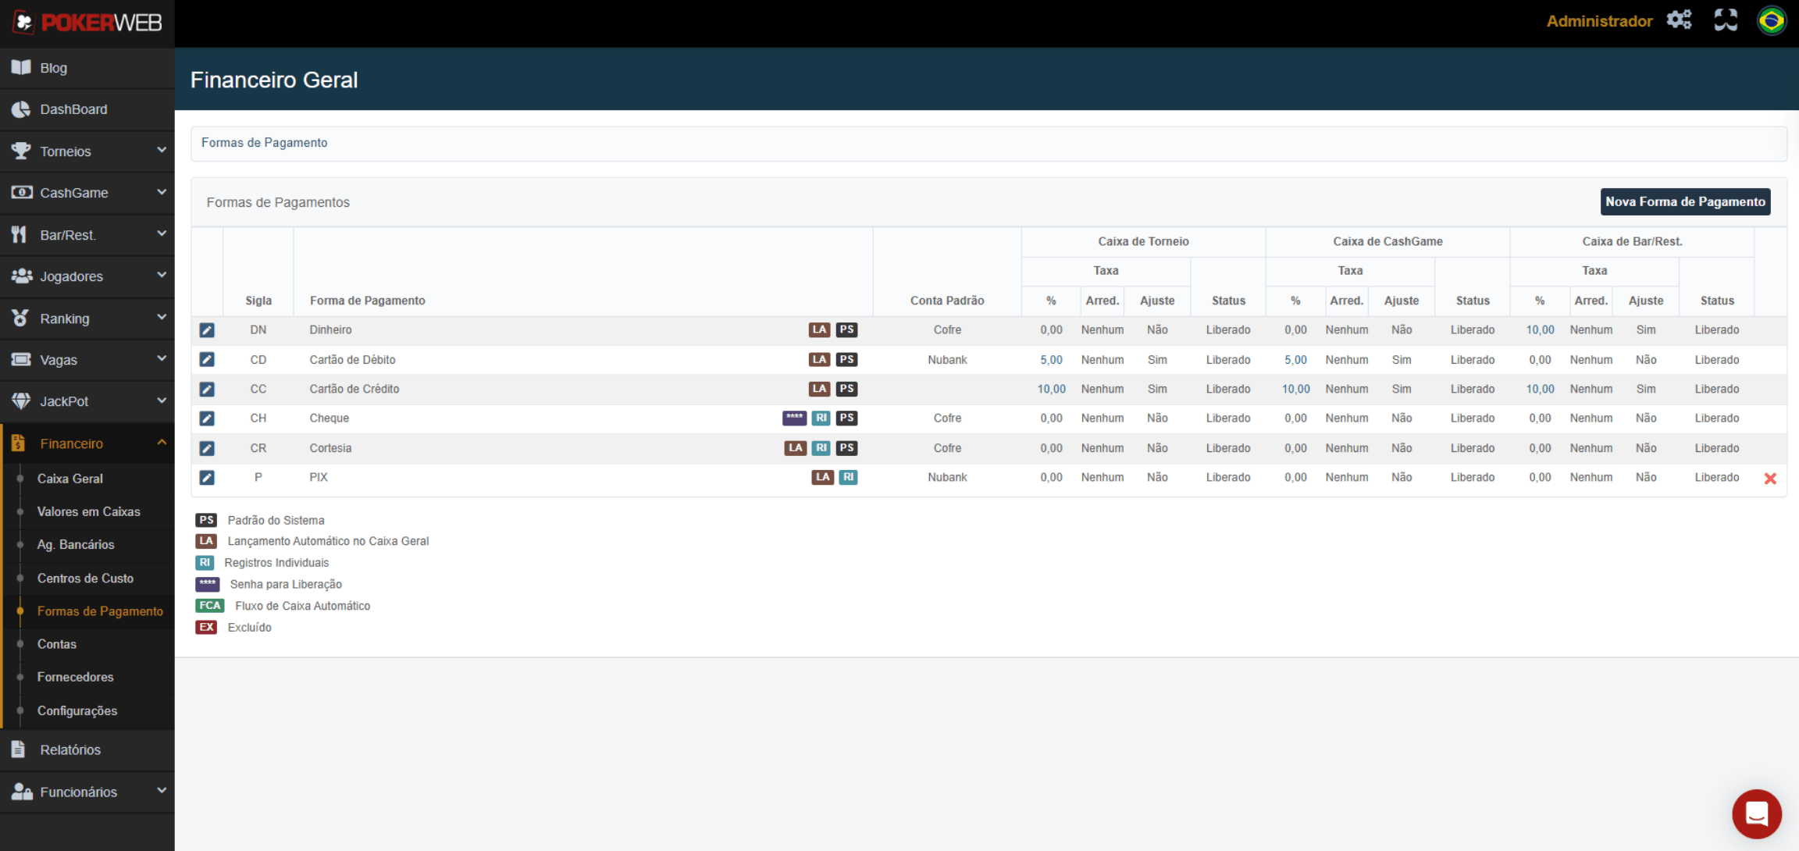Viewport: 1799px width, 851px height.
Task: Open the chat support bubble
Action: [1756, 814]
